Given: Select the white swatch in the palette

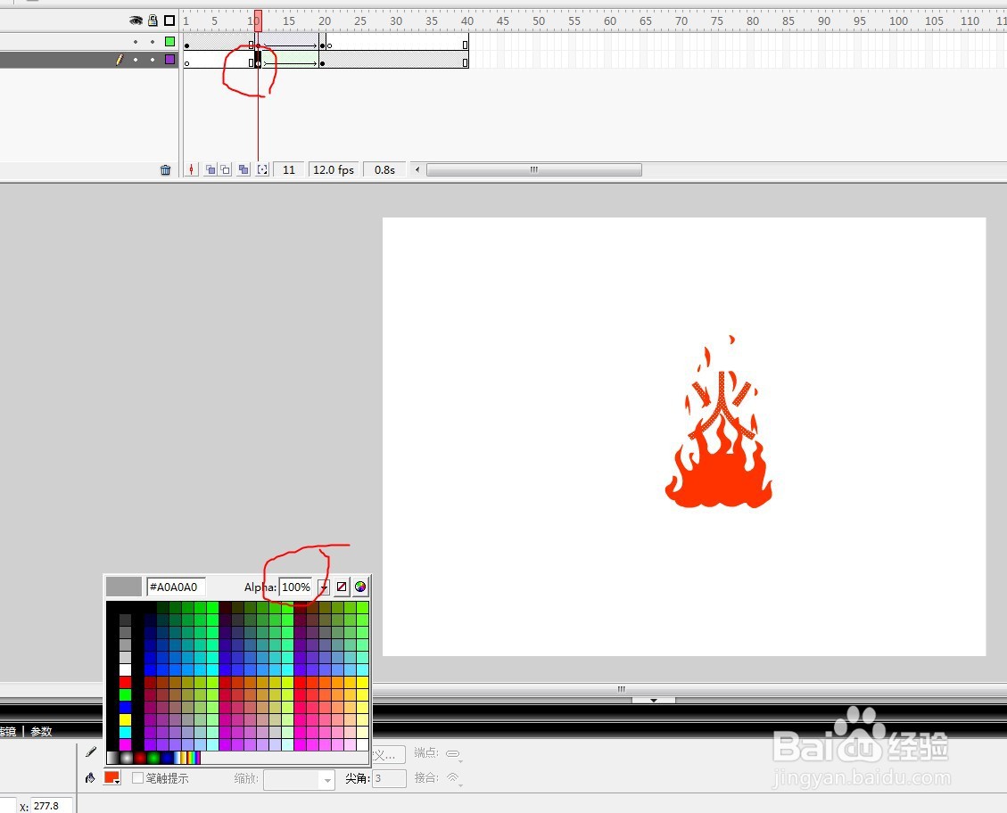Looking at the screenshot, I should pos(125,669).
